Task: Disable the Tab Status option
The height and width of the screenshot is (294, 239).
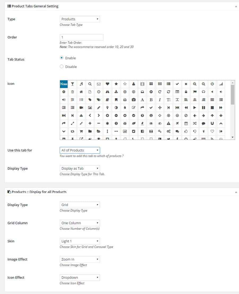Action: point(62,66)
